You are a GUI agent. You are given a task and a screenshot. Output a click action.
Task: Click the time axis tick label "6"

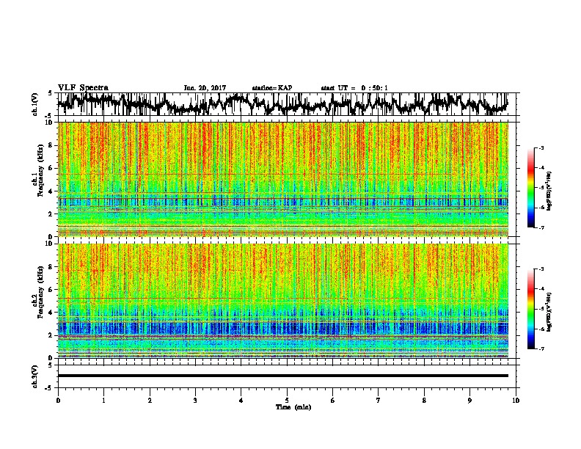[333, 401]
